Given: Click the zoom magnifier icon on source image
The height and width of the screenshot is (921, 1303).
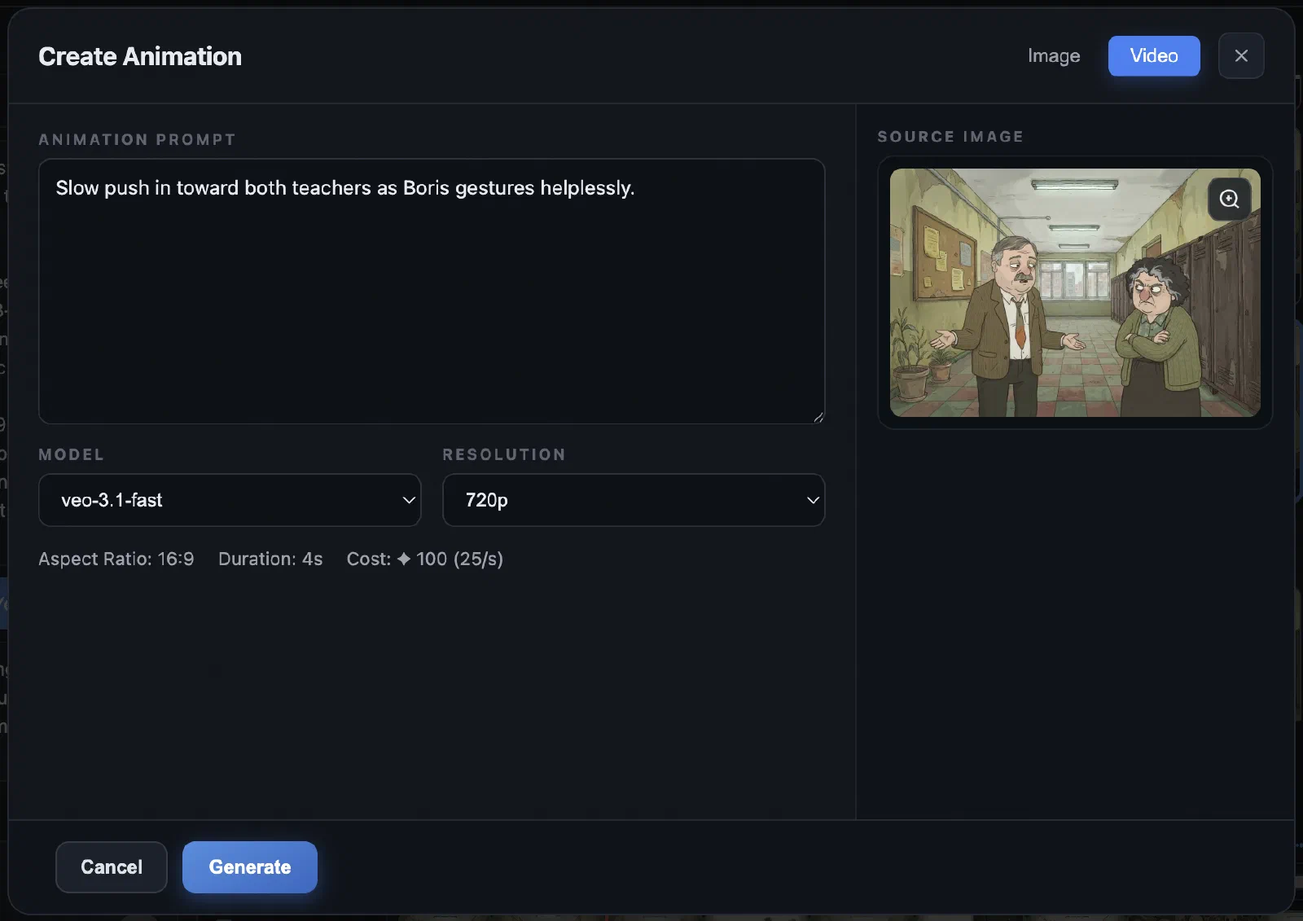Looking at the screenshot, I should [1230, 199].
